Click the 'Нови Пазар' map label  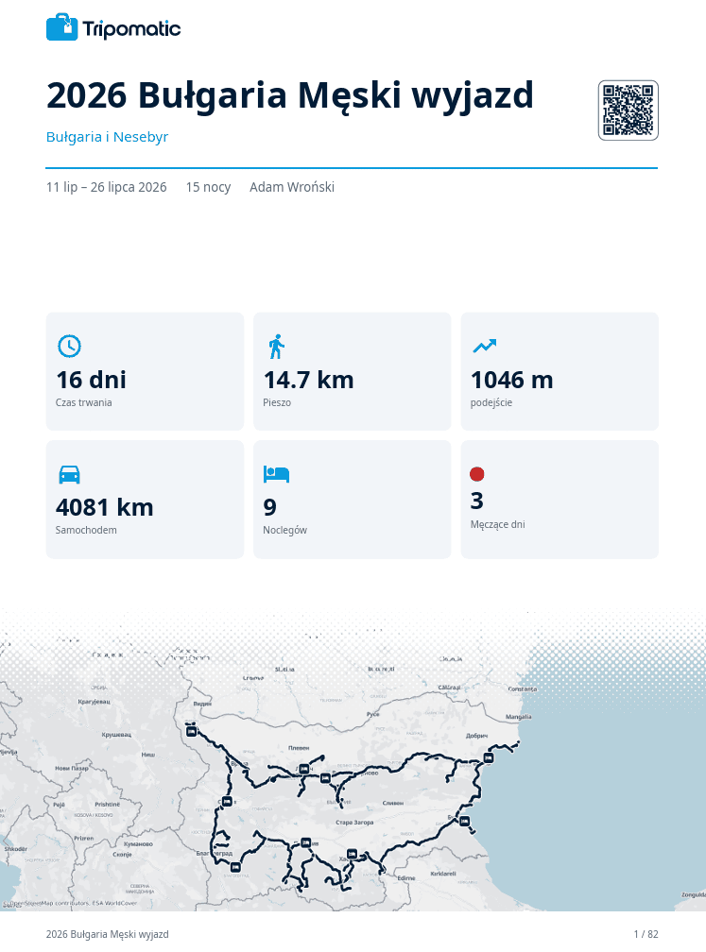(x=72, y=768)
